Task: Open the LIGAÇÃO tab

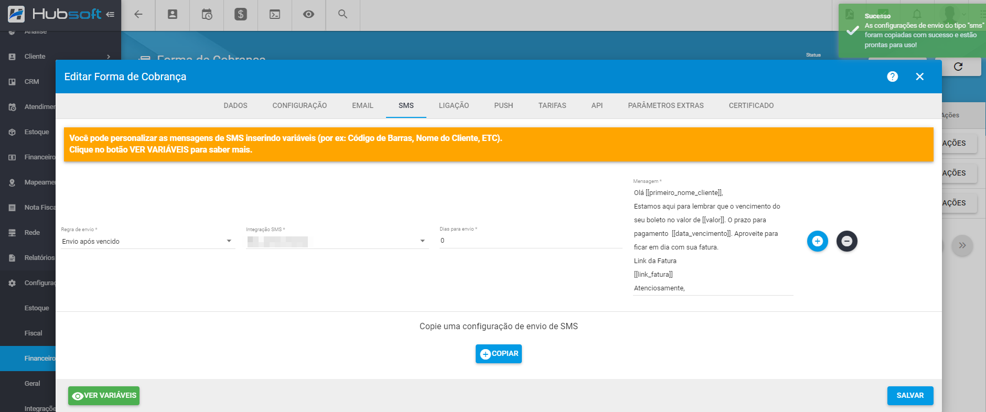Action: pos(454,105)
